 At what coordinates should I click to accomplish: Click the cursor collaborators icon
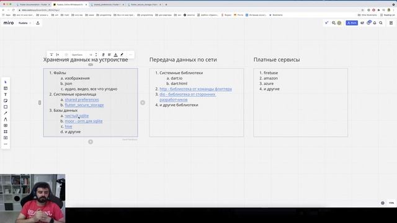(x=327, y=23)
